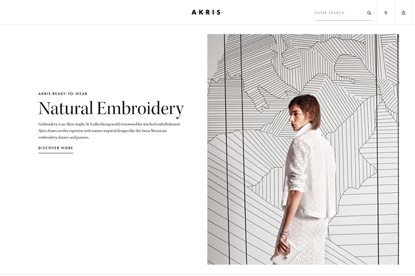Viewport: 415px width, 276px height.
Task: Click the search field underline bar
Action: coord(343,20)
